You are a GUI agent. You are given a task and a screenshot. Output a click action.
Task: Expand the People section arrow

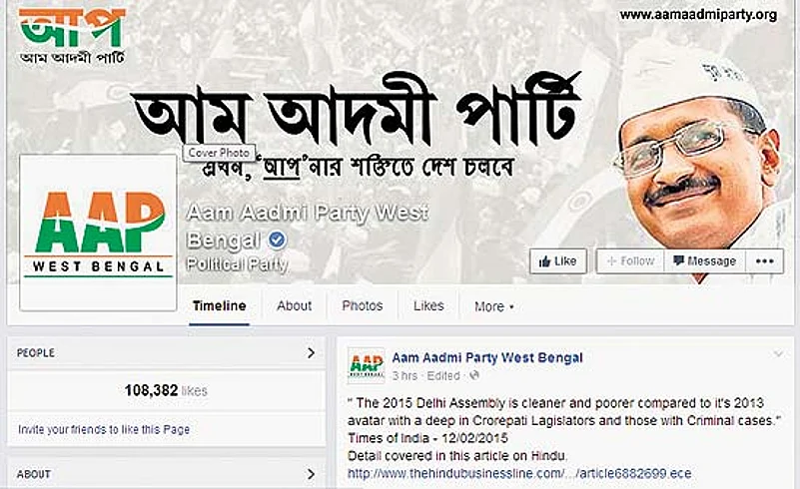311,353
